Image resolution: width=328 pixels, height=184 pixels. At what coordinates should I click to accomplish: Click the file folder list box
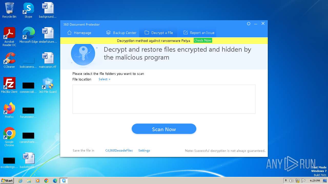coord(164,99)
